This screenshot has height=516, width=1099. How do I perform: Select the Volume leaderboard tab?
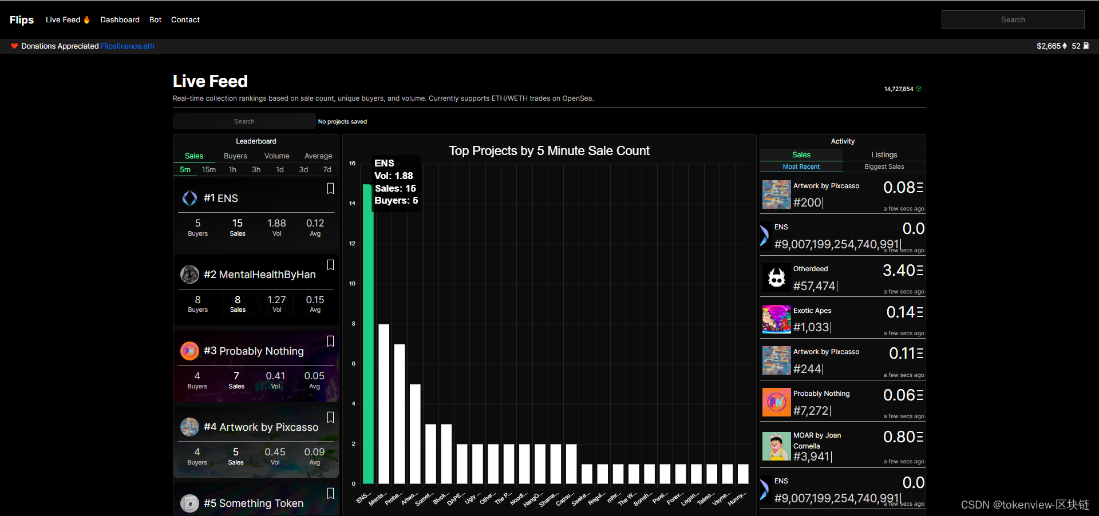pyautogui.click(x=276, y=156)
